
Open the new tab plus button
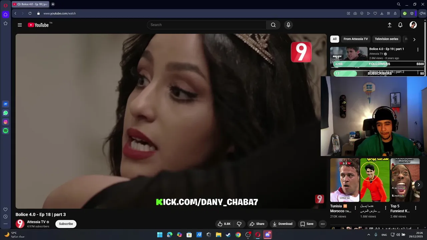53,4
